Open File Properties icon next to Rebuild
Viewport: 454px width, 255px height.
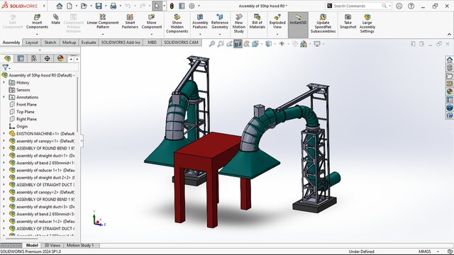182,6
